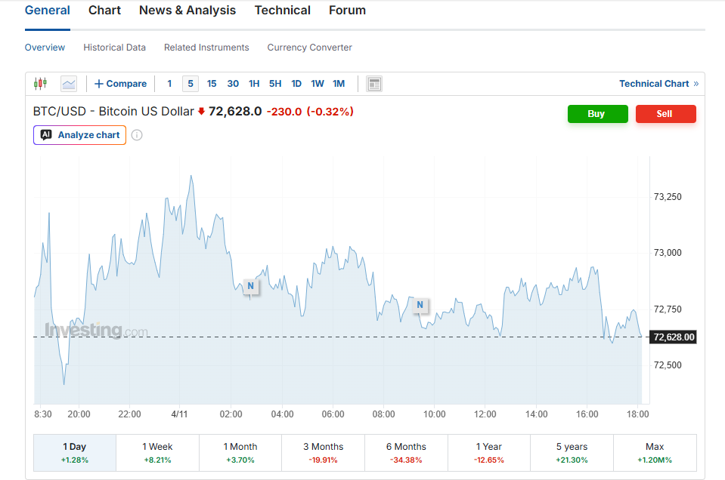Choose the Max time range
725x480 pixels.
click(655, 452)
